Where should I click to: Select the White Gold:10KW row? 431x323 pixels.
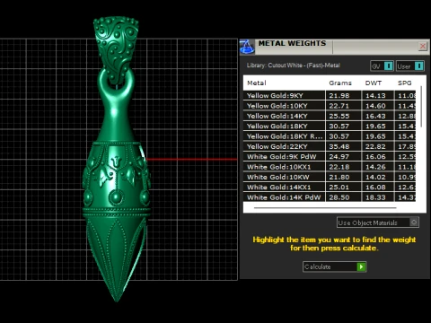[x=330, y=177]
